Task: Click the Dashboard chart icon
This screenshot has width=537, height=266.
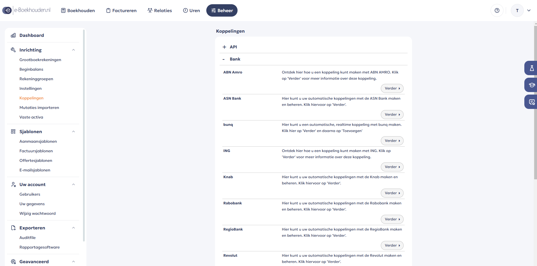Action: coord(13,35)
